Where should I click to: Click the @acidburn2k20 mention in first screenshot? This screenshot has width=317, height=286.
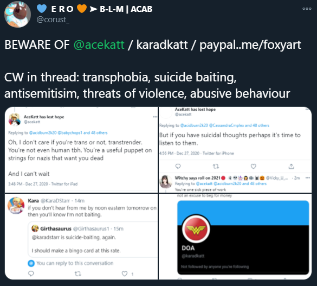43,133
